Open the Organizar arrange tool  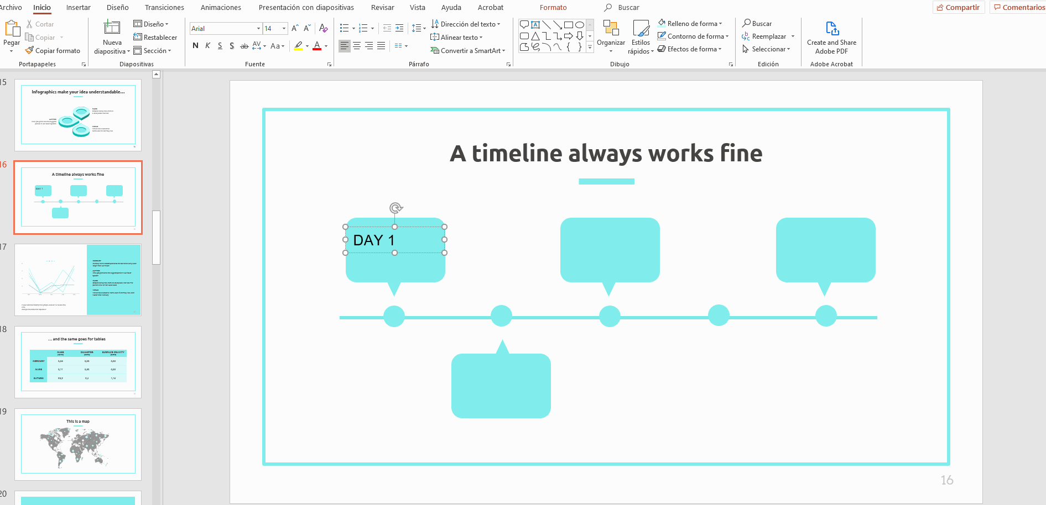(611, 37)
